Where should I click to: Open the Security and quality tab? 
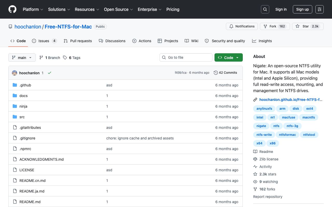pyautogui.click(x=225, y=41)
